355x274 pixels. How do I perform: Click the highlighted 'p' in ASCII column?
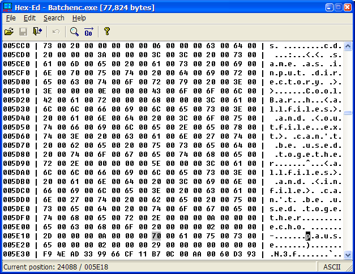click(308, 236)
